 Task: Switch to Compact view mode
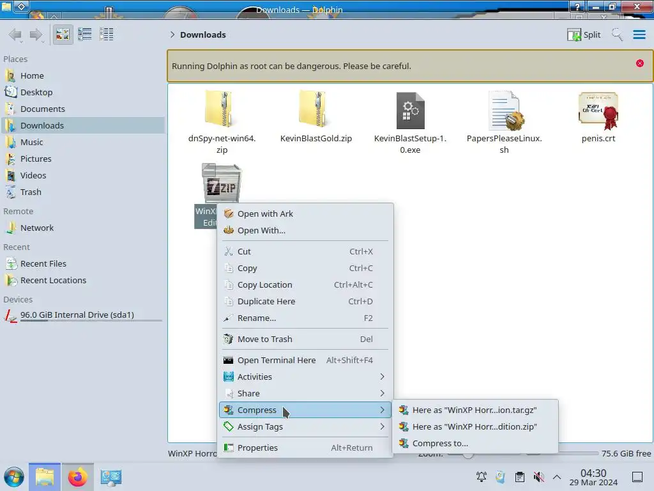coord(85,35)
